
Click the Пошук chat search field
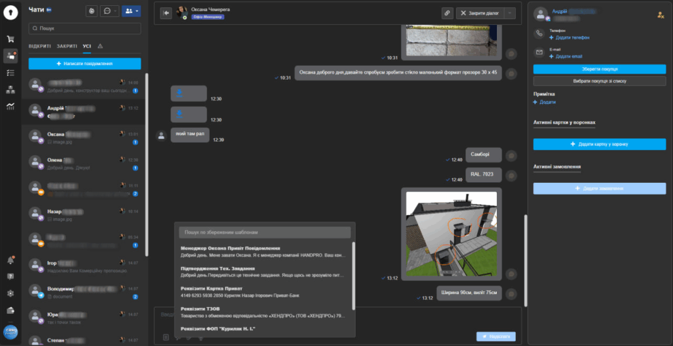click(x=85, y=29)
